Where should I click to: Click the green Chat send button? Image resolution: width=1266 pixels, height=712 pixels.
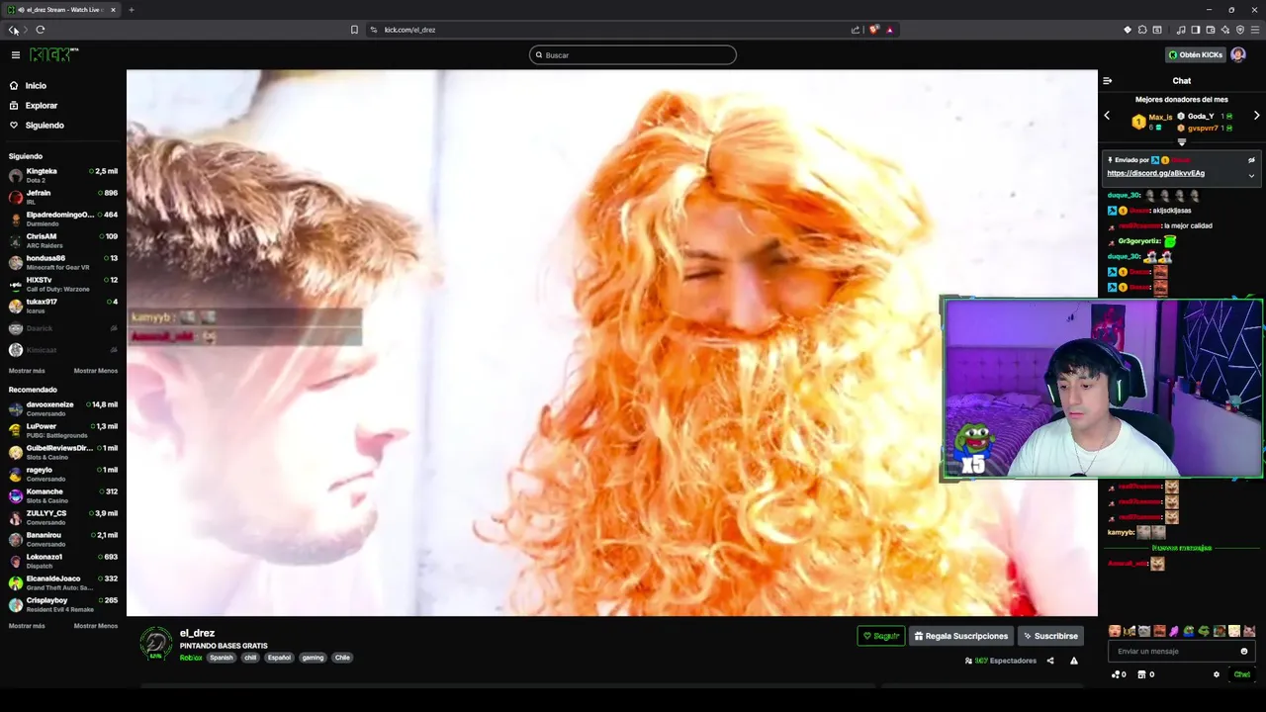tap(1242, 674)
